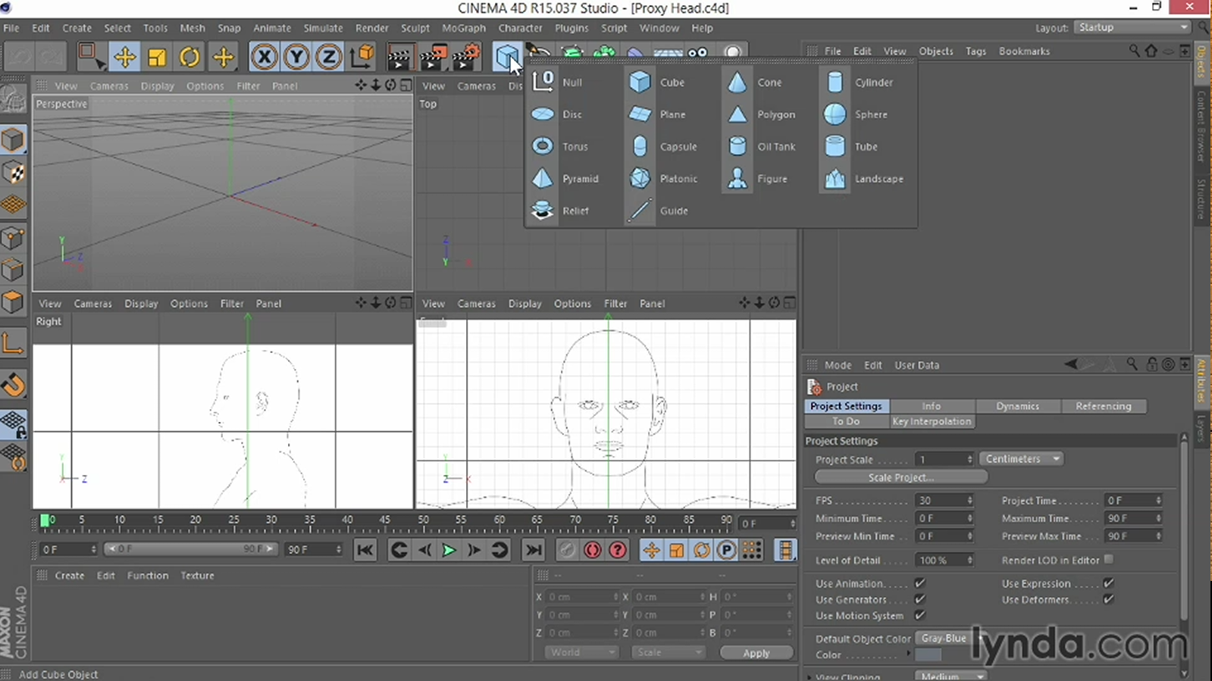The height and width of the screenshot is (681, 1212).
Task: Enable Render LOD in Editor checkbox
Action: [x=1109, y=560]
